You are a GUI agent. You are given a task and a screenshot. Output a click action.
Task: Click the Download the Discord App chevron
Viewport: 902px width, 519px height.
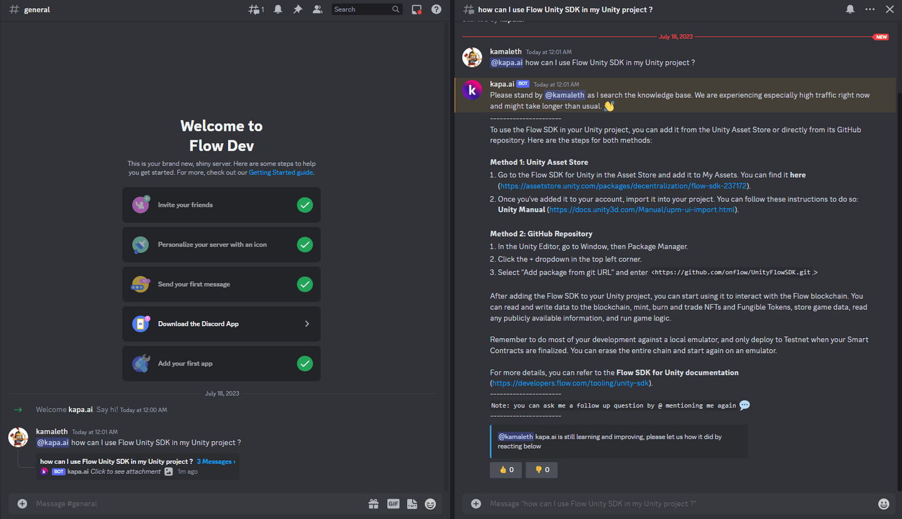pyautogui.click(x=307, y=324)
